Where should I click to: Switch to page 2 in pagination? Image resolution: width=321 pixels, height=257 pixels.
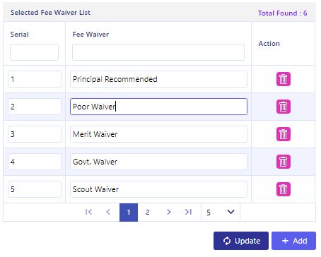tap(148, 213)
